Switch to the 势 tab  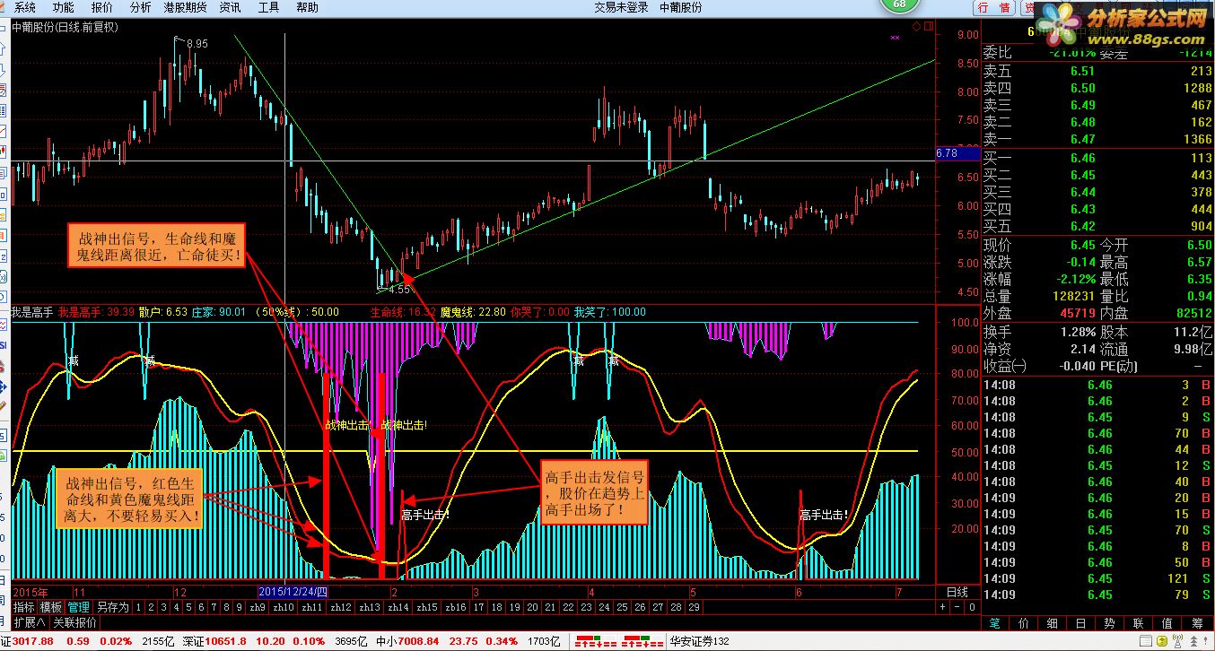1109,623
